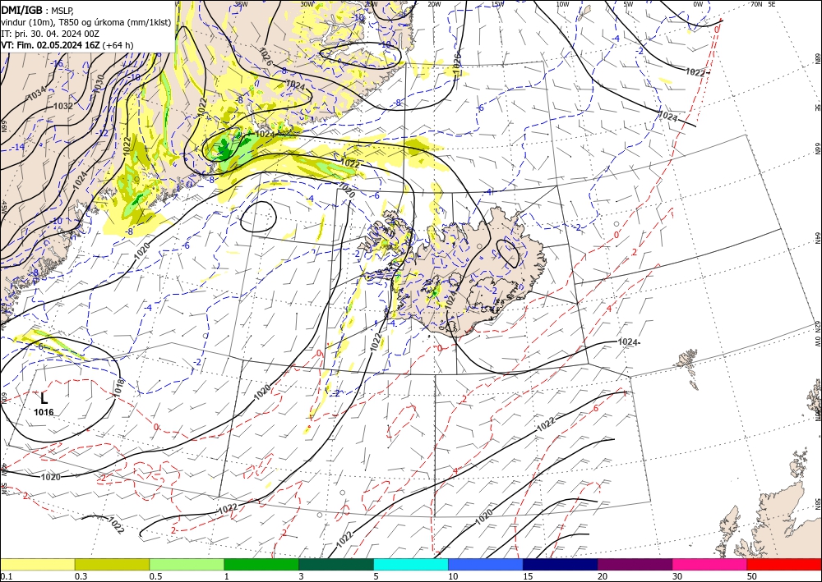Click the 'L' low pressure marker

[44, 398]
